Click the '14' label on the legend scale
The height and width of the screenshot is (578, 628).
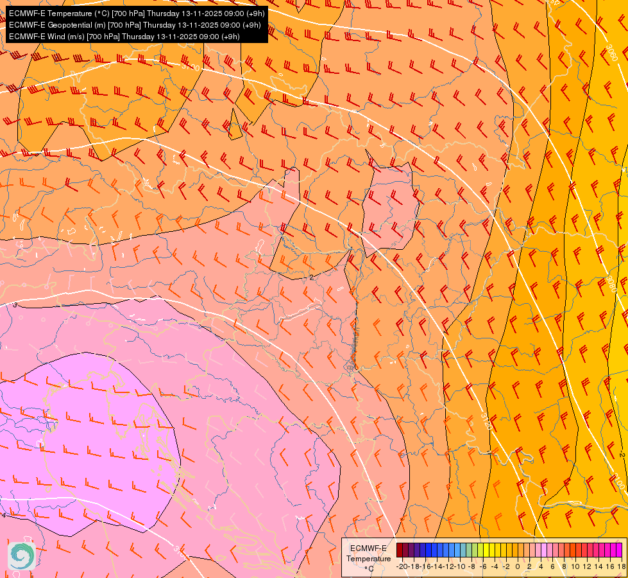tap(598, 566)
